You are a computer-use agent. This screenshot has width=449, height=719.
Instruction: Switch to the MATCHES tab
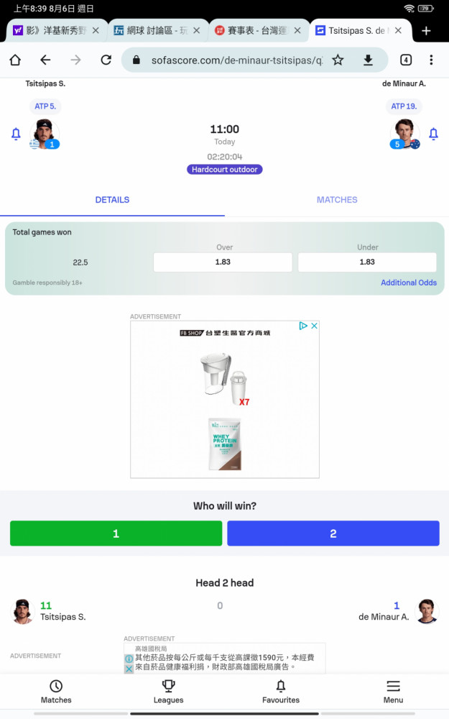337,200
